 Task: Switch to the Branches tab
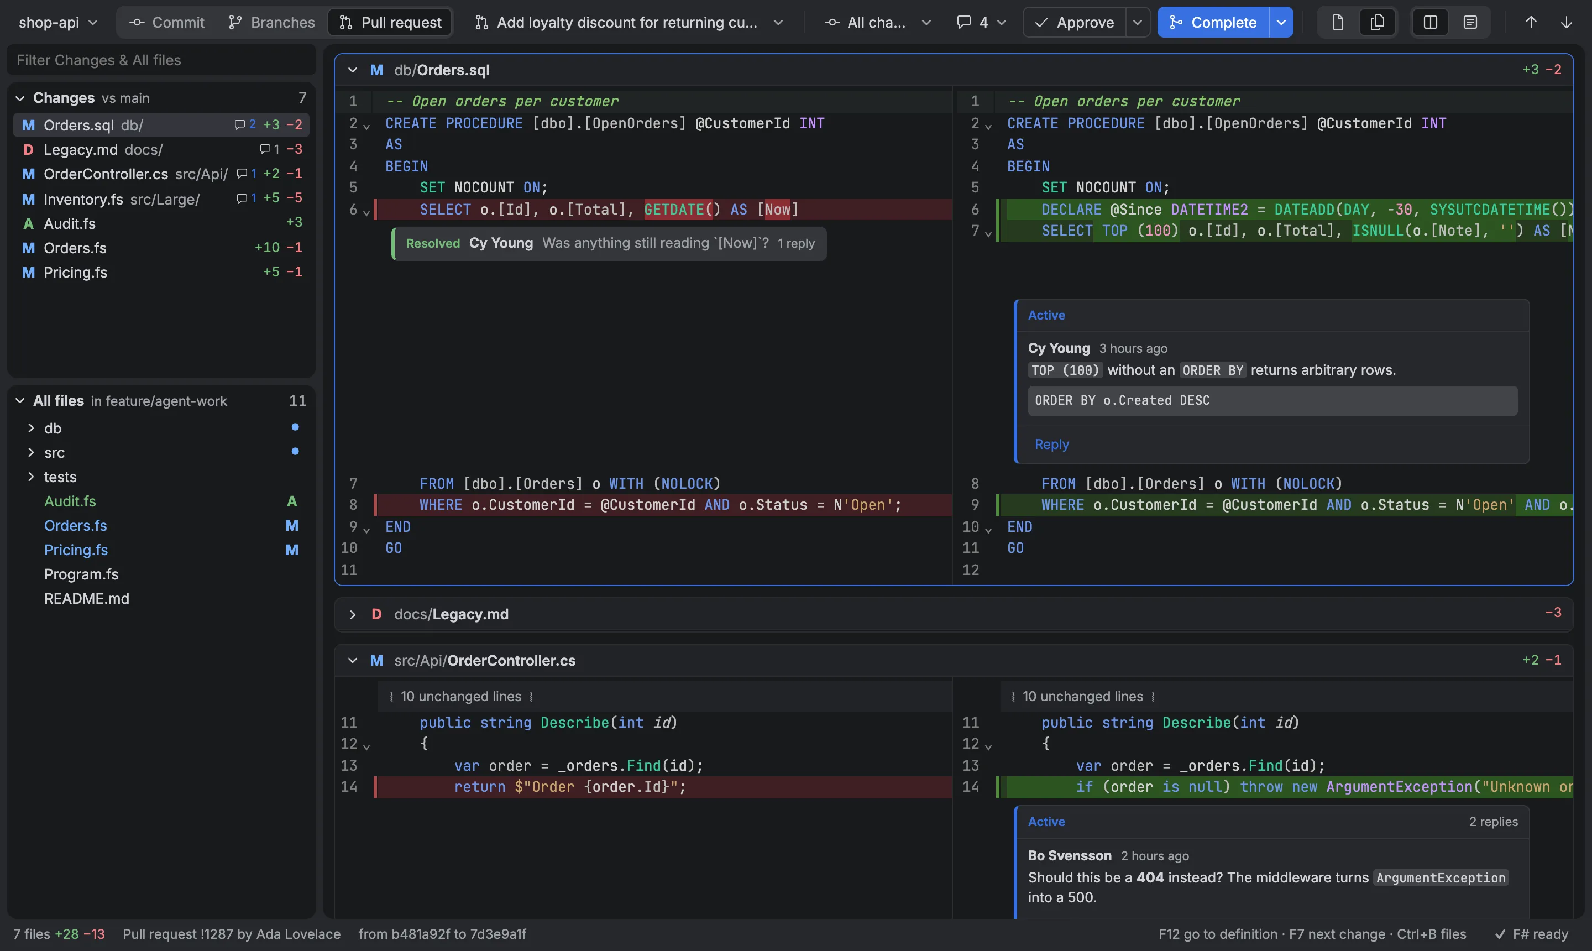coord(271,23)
